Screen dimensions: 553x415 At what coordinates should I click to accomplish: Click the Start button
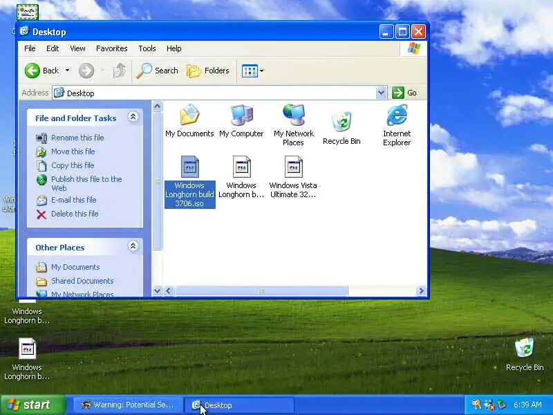[x=33, y=405]
